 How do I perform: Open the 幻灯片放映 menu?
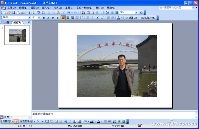point(84,8)
